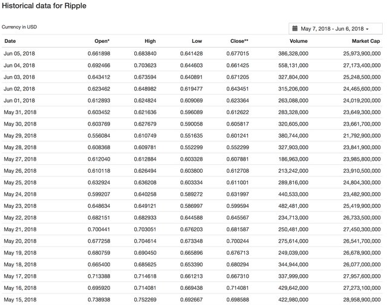Click volume 275,614,000
Viewport: 387px width, 305px height.
(x=293, y=241)
